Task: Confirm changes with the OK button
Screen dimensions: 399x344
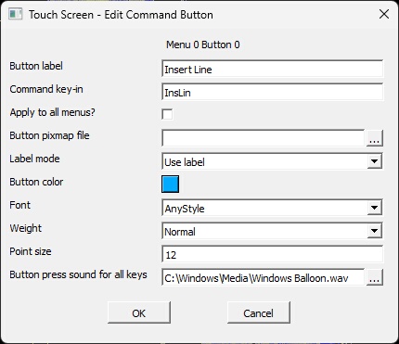Action: pyautogui.click(x=139, y=312)
